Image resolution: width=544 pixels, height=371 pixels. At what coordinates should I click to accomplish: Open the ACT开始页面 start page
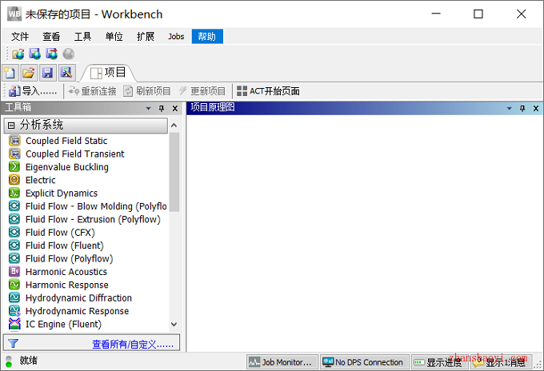click(x=268, y=91)
